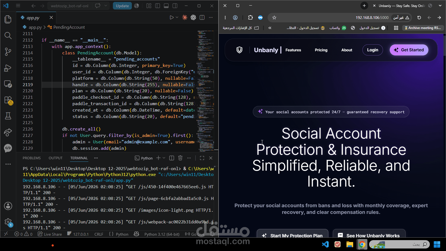
Task: Toggle the primary side bar
Action: pos(157,6)
